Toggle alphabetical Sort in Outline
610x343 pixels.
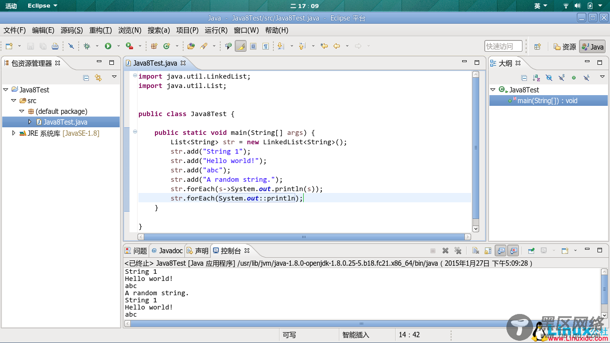[x=536, y=78]
